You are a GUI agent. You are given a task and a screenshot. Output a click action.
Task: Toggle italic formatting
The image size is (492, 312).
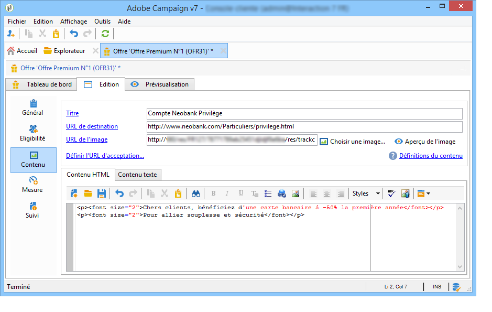click(227, 193)
